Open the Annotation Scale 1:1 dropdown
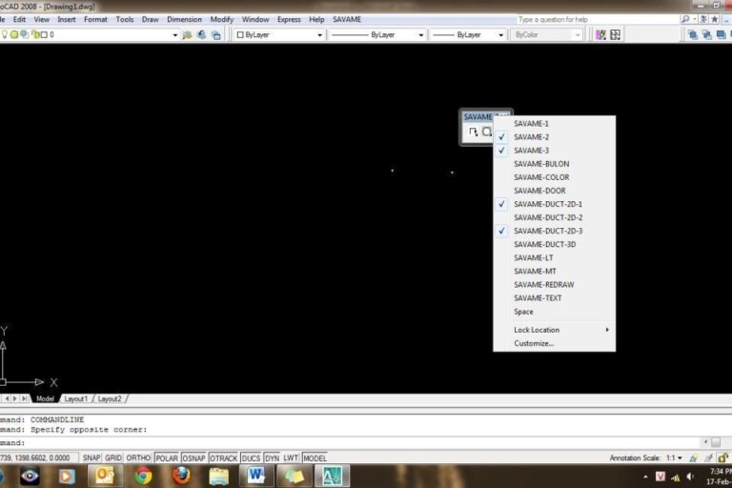Image resolution: width=732 pixels, height=488 pixels. (x=674, y=458)
